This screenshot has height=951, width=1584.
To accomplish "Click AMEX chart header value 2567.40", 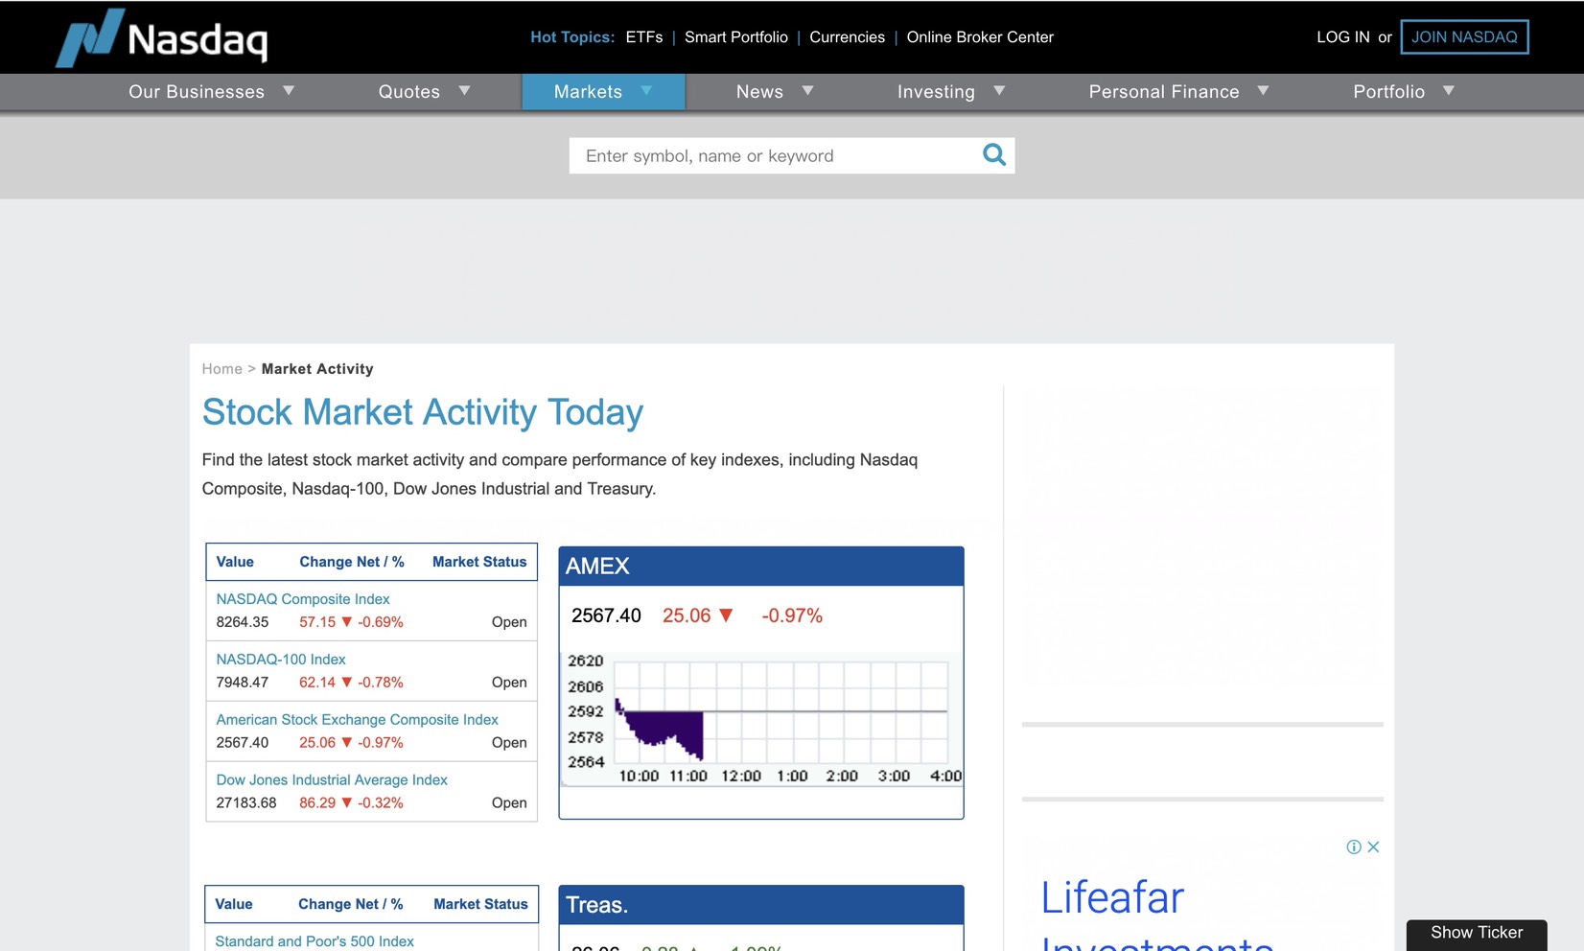I will [x=606, y=615].
